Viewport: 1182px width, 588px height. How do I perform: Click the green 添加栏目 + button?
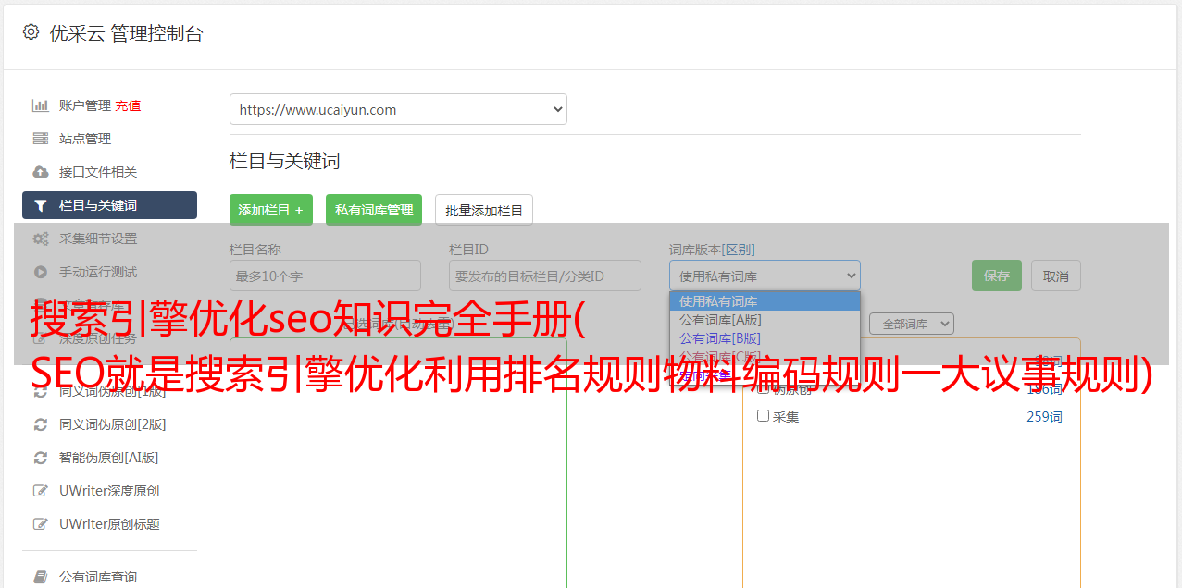pos(271,210)
